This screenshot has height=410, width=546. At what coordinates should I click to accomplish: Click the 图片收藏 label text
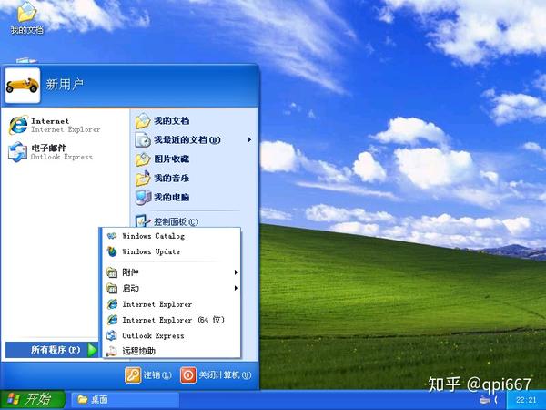click(x=172, y=159)
